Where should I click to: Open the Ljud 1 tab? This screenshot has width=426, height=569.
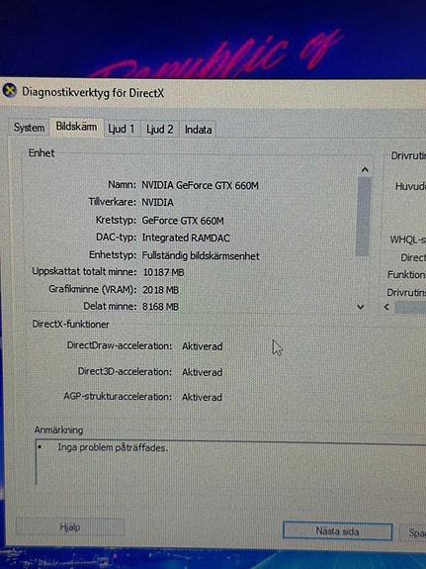[x=122, y=130]
